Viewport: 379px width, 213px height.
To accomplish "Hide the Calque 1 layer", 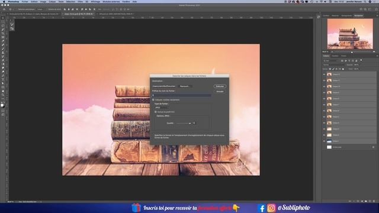I will 324,141.
